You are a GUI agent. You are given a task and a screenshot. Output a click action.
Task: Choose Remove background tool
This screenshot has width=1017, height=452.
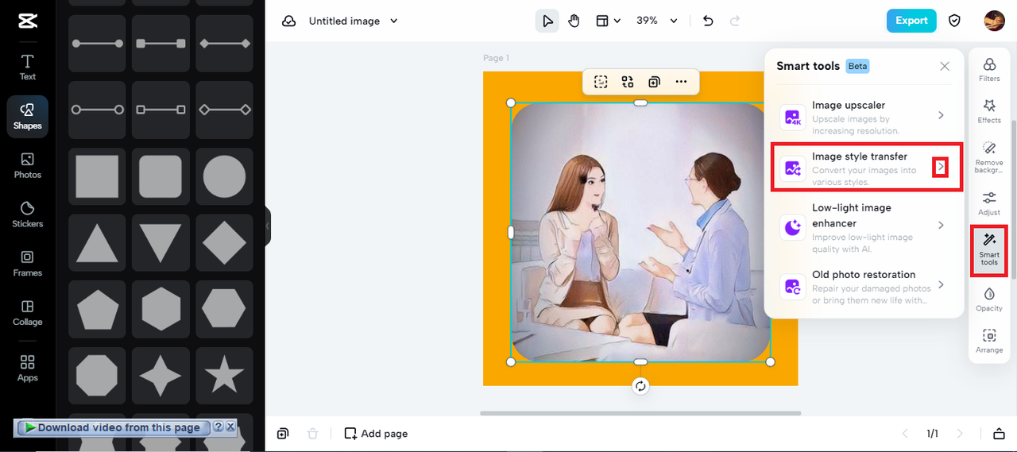[989, 157]
